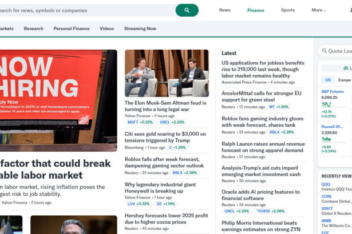Click the Quote Lookup magnifier icon
Viewport: 352px width, 234px height.
(325, 51)
